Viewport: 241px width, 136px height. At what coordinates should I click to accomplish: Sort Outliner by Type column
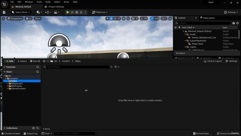(224, 28)
